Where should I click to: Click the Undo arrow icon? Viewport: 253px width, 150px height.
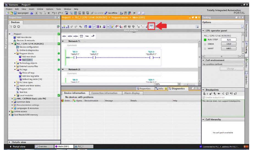point(54,13)
